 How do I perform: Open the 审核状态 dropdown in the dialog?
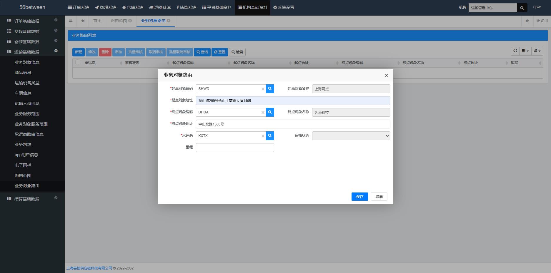351,136
